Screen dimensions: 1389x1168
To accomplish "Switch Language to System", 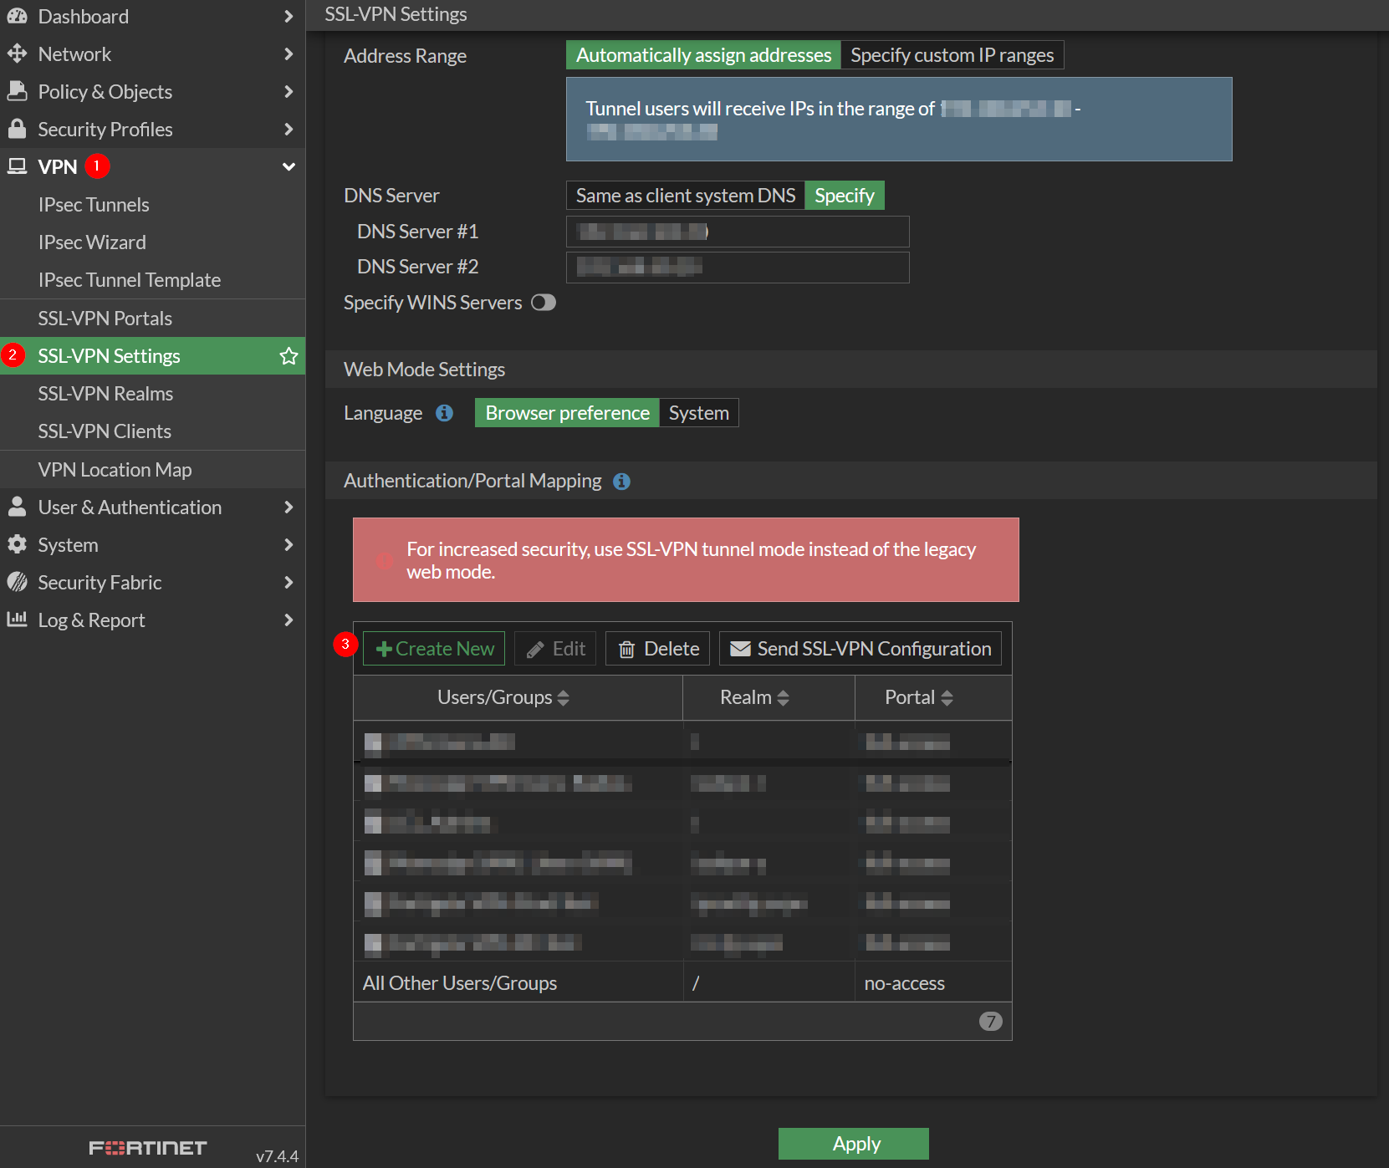I will (698, 413).
